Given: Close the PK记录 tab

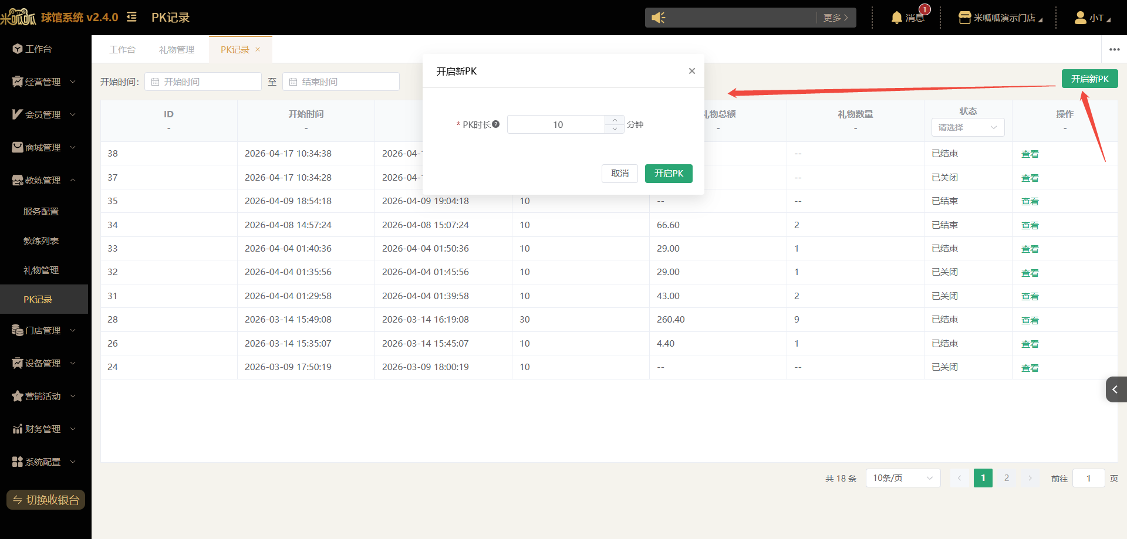Looking at the screenshot, I should 258,49.
